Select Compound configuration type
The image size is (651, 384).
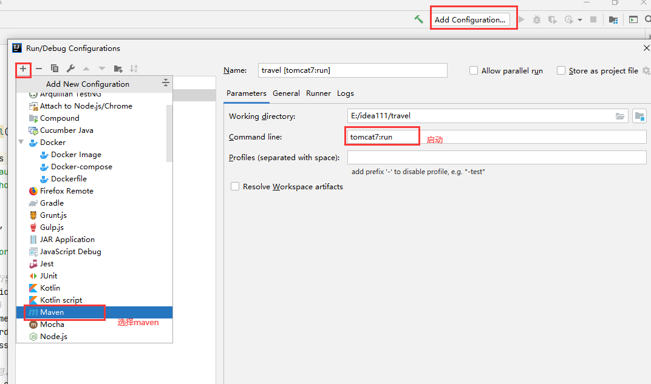[94, 118]
